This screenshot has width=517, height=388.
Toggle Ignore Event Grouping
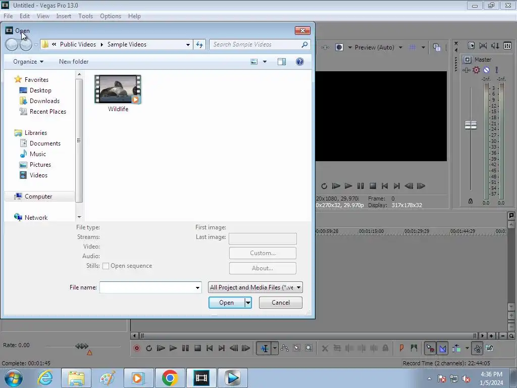tap(490, 348)
